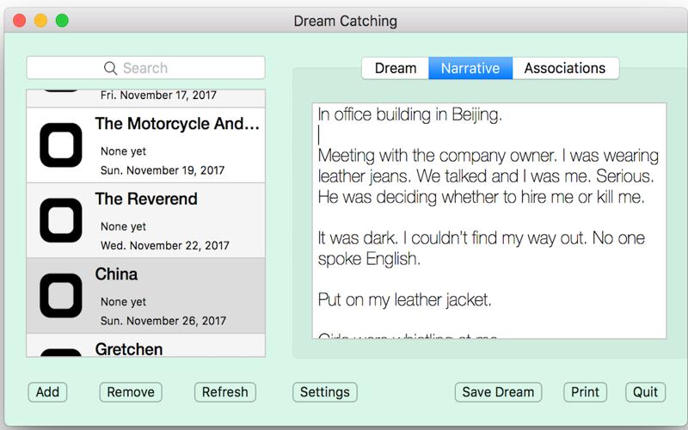This screenshot has width=688, height=430.
Task: Click the green zoom window button
Action: tap(62, 20)
